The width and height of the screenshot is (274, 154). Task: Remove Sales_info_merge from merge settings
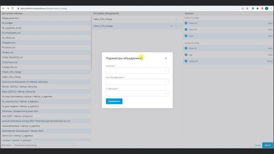(x=176, y=19)
